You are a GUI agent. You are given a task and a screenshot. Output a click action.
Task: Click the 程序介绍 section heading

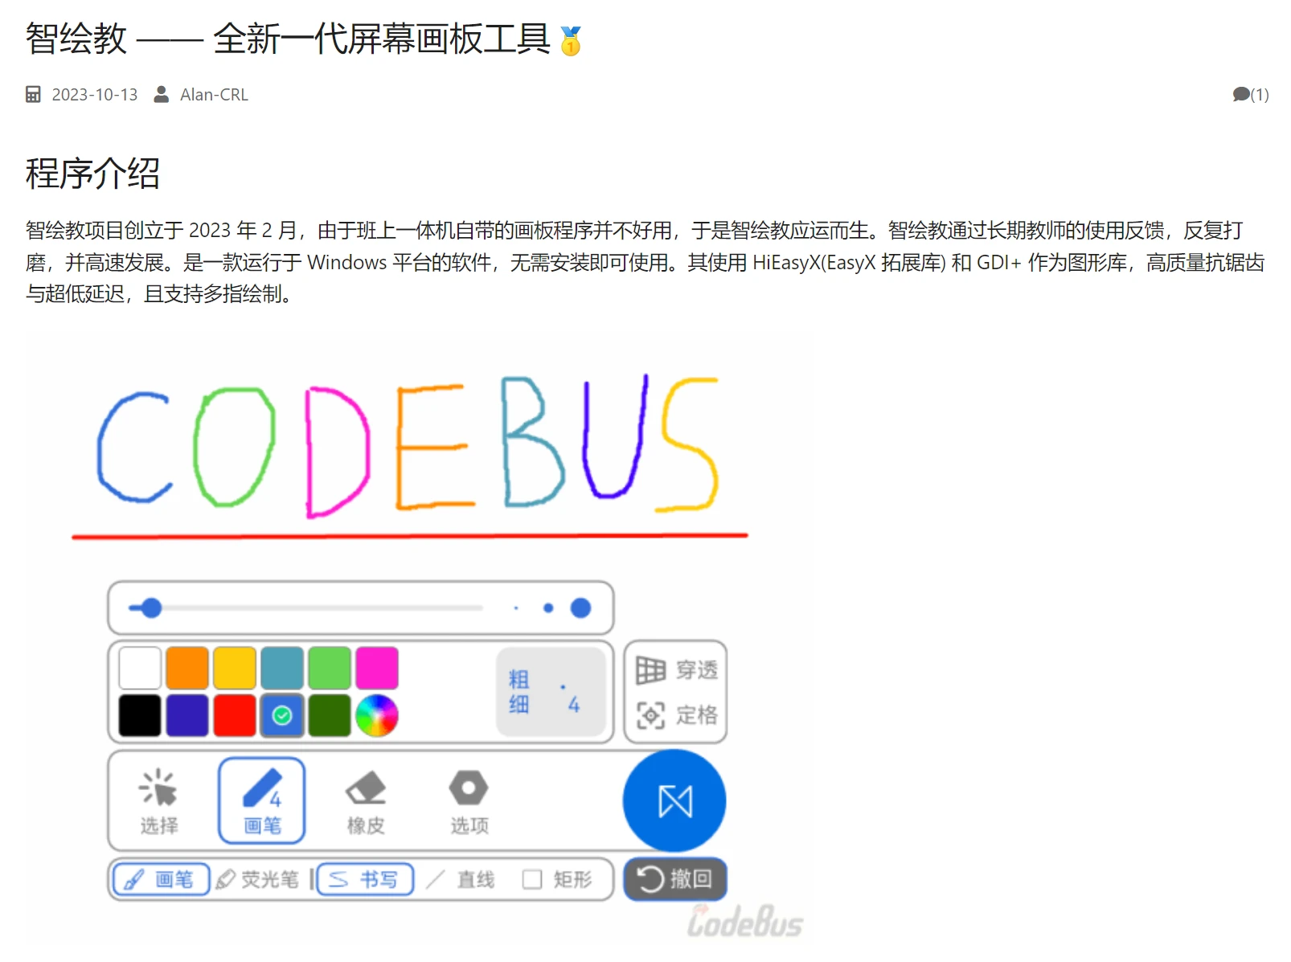tap(93, 174)
